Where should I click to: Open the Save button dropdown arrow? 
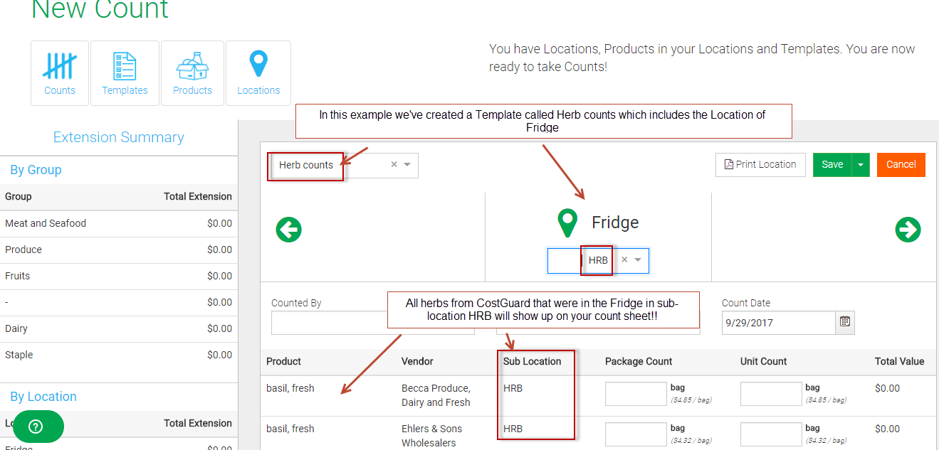861,165
